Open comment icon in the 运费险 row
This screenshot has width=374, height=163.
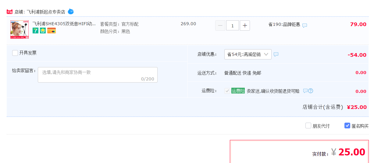tap(305, 91)
